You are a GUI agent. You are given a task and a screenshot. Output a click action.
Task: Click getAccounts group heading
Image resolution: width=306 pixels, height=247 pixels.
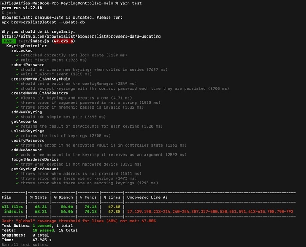tap(24, 122)
